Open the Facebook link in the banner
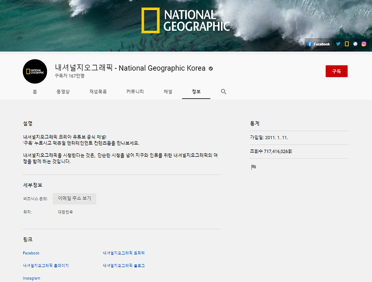 (x=319, y=44)
